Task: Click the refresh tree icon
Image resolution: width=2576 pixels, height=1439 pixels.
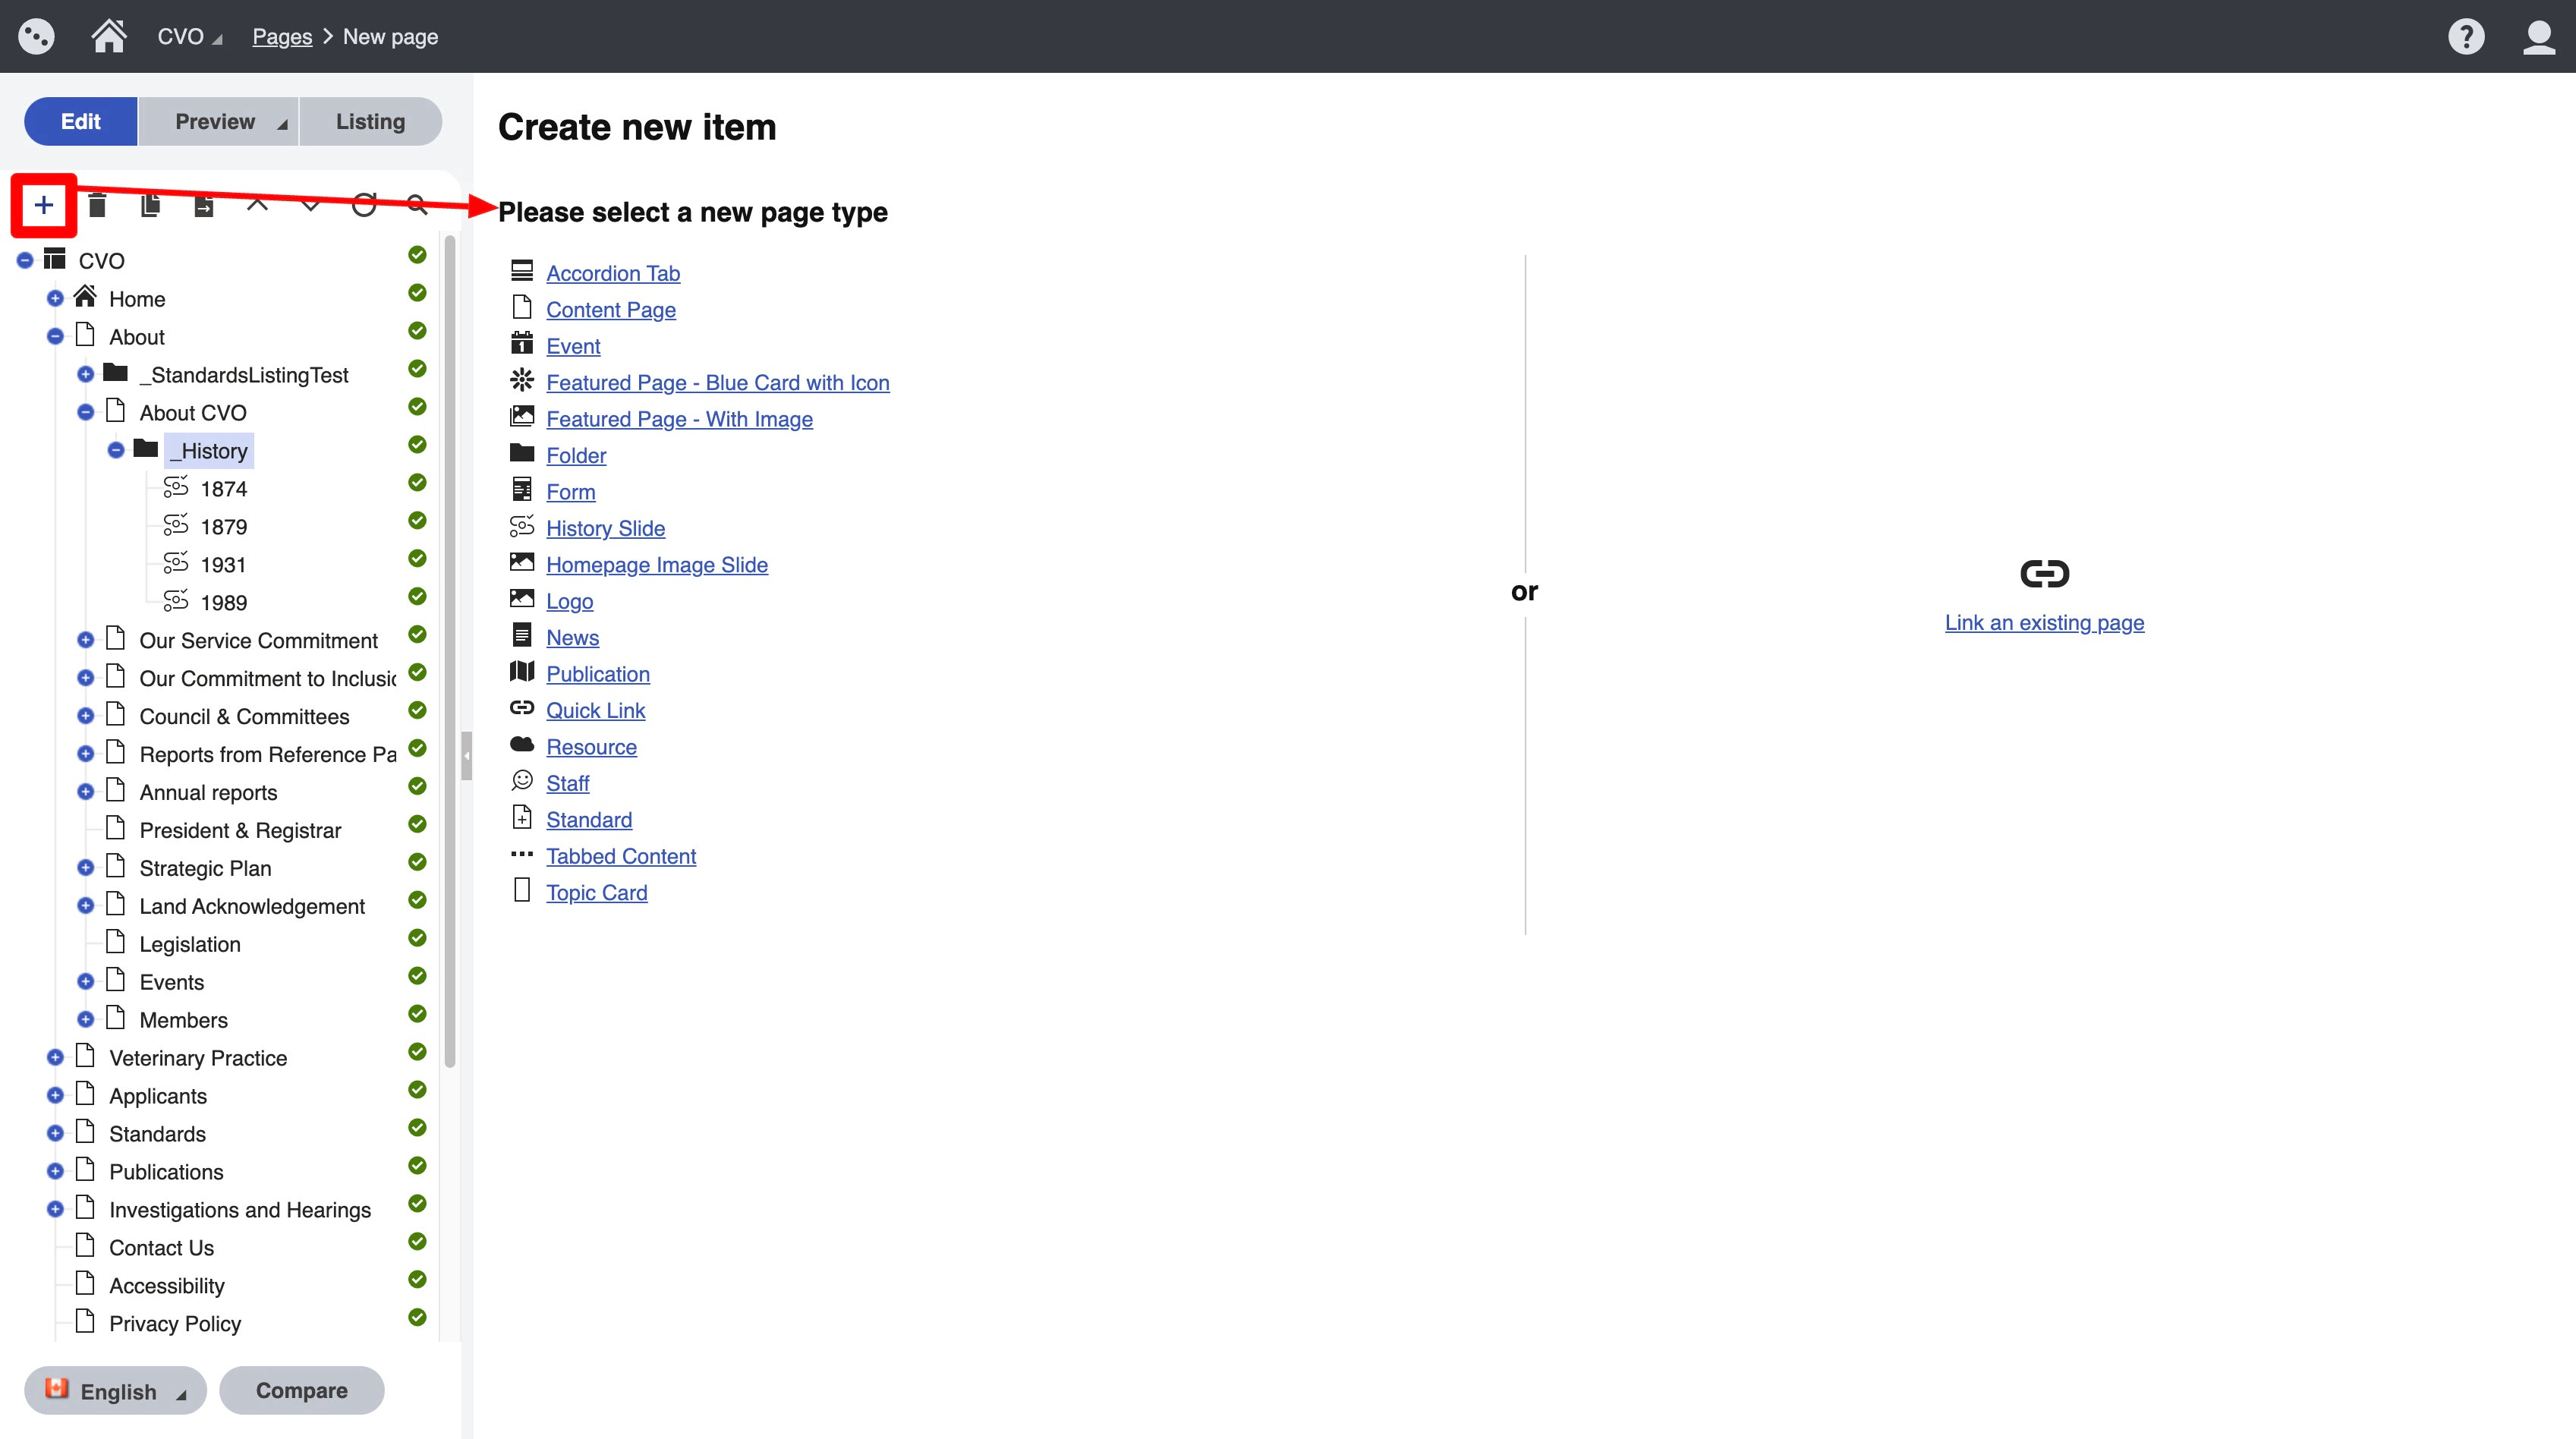Action: coord(364,205)
